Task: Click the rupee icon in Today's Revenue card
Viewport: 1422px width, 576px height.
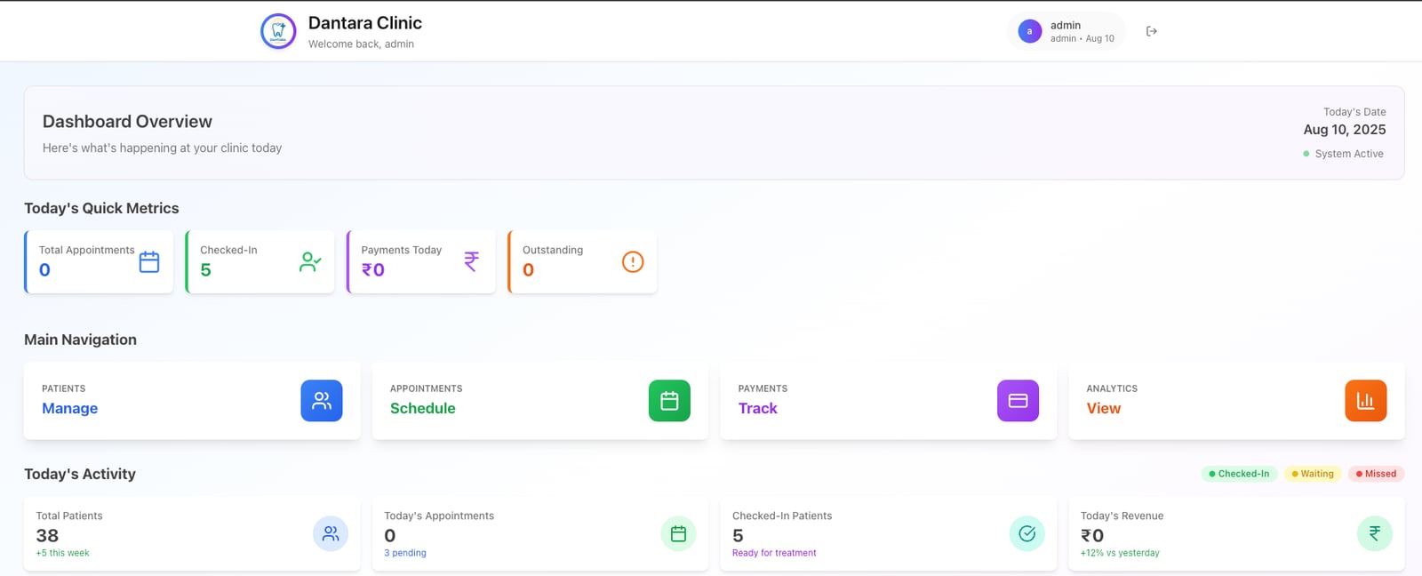Action: coord(1375,533)
